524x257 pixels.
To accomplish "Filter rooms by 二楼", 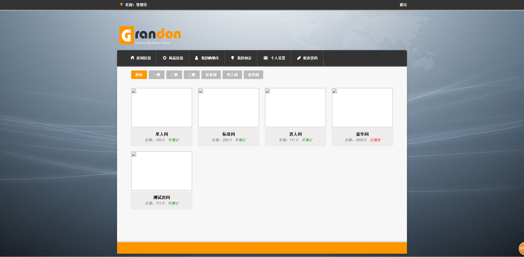I will click(x=174, y=75).
